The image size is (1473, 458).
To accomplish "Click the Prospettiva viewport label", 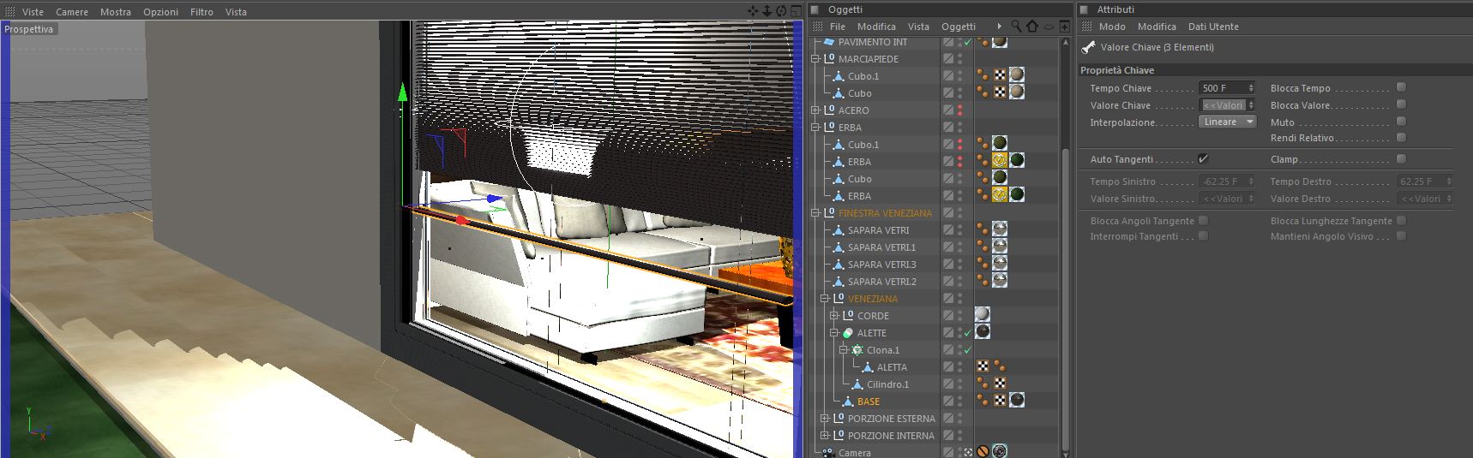I will pos(29,29).
